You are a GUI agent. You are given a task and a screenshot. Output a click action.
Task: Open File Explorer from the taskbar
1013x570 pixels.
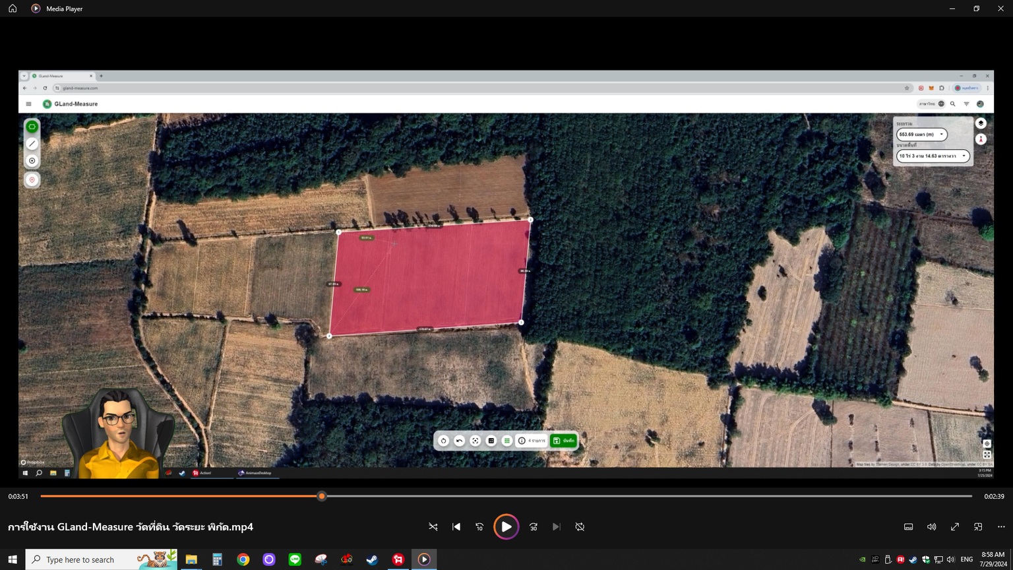[x=191, y=559]
